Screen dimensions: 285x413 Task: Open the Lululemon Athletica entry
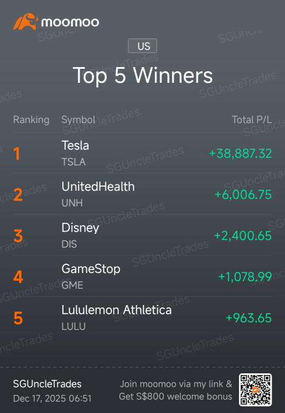click(x=142, y=317)
